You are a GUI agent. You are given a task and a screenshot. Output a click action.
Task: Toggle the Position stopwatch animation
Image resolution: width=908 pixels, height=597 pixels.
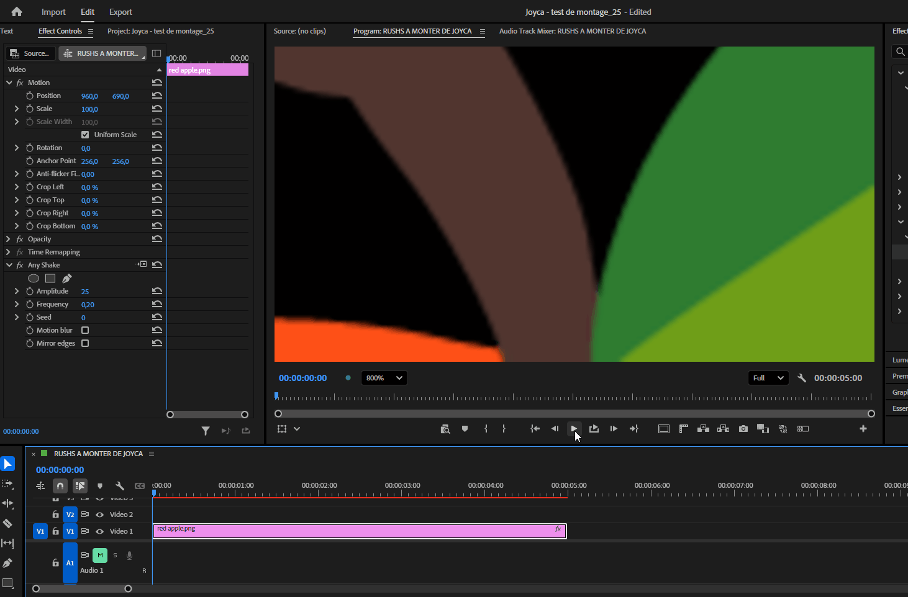click(30, 96)
